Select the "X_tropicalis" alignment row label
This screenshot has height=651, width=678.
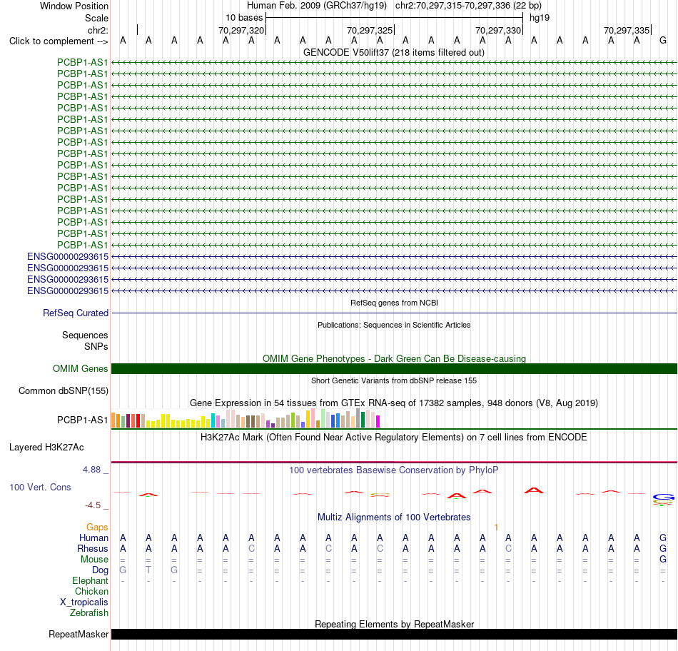coord(84,602)
